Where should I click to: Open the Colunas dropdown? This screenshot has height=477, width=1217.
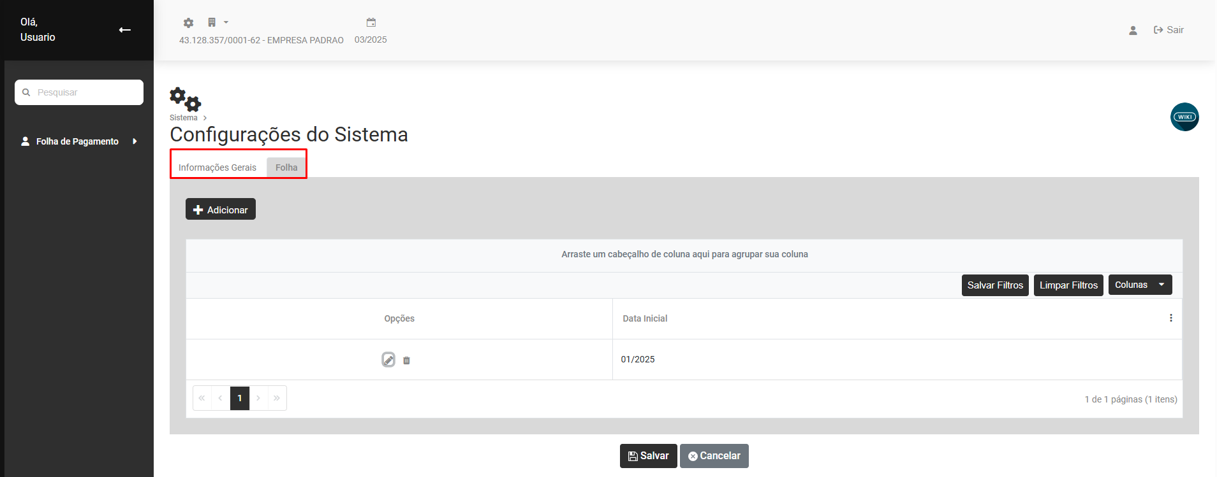pyautogui.click(x=1140, y=285)
